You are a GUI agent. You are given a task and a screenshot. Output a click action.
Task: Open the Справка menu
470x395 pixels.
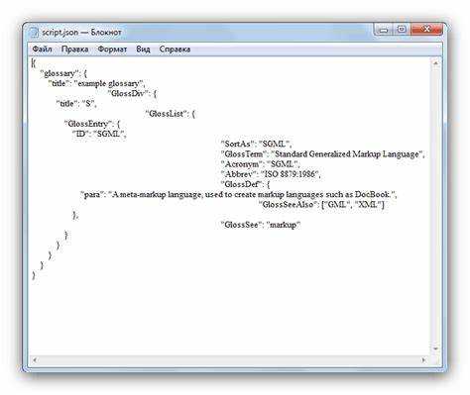(175, 49)
